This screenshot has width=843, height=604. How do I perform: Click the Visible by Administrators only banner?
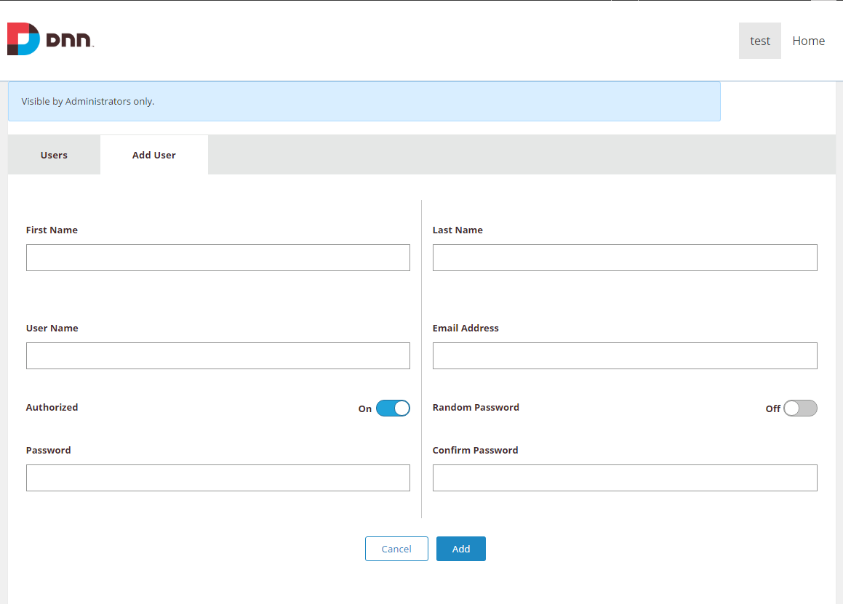click(x=364, y=102)
